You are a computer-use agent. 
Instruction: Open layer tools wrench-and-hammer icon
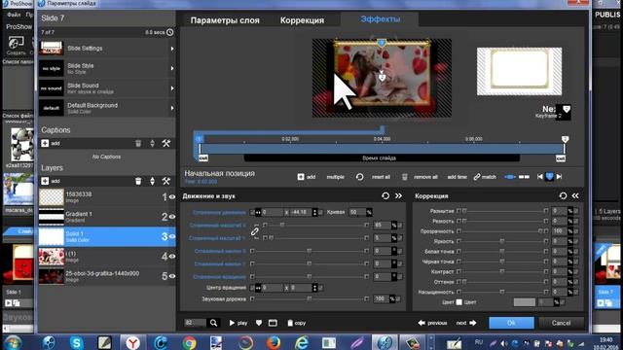coord(166,181)
